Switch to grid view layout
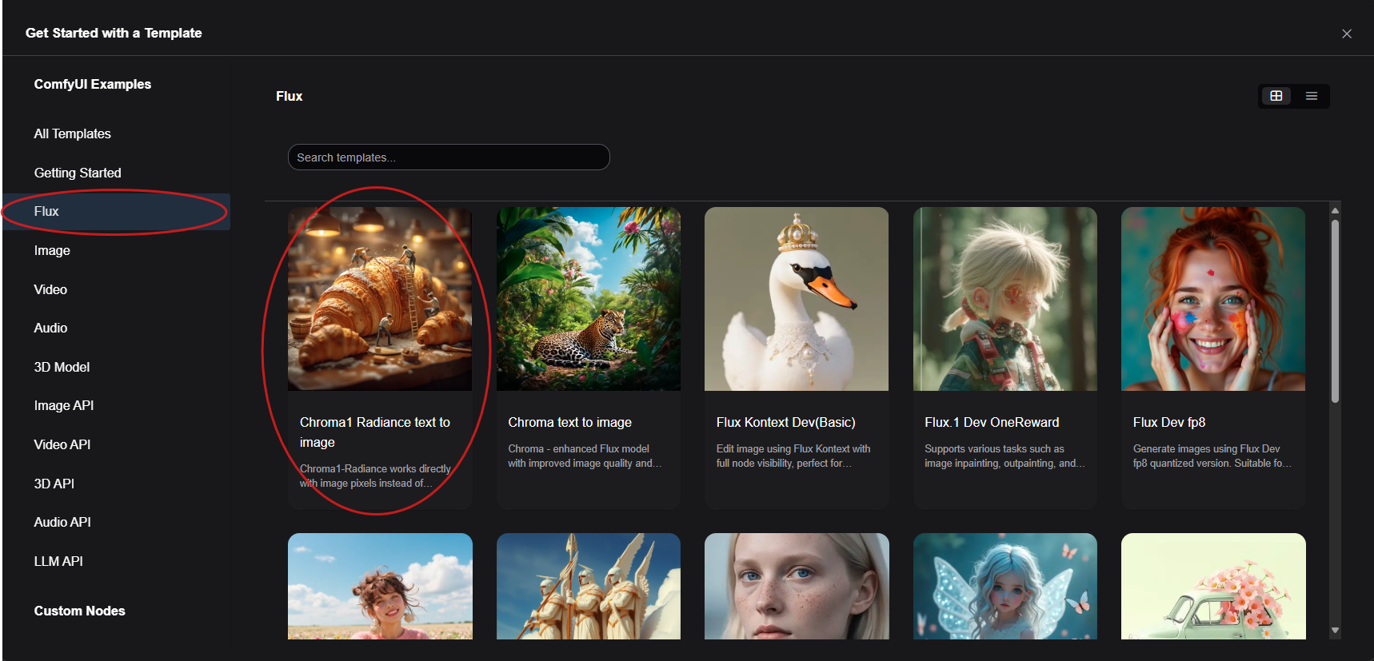The height and width of the screenshot is (661, 1374). pos(1276,96)
